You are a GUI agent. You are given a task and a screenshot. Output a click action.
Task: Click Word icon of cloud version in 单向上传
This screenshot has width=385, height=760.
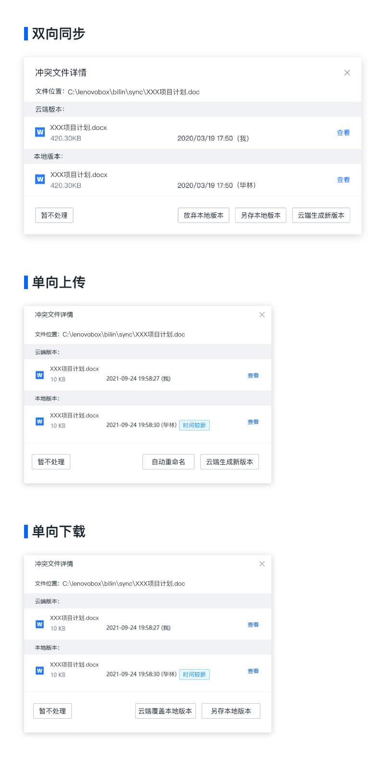tap(40, 375)
